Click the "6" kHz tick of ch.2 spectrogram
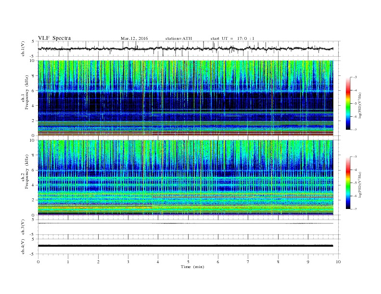This screenshot has width=381, height=294. pyautogui.click(x=33, y=170)
